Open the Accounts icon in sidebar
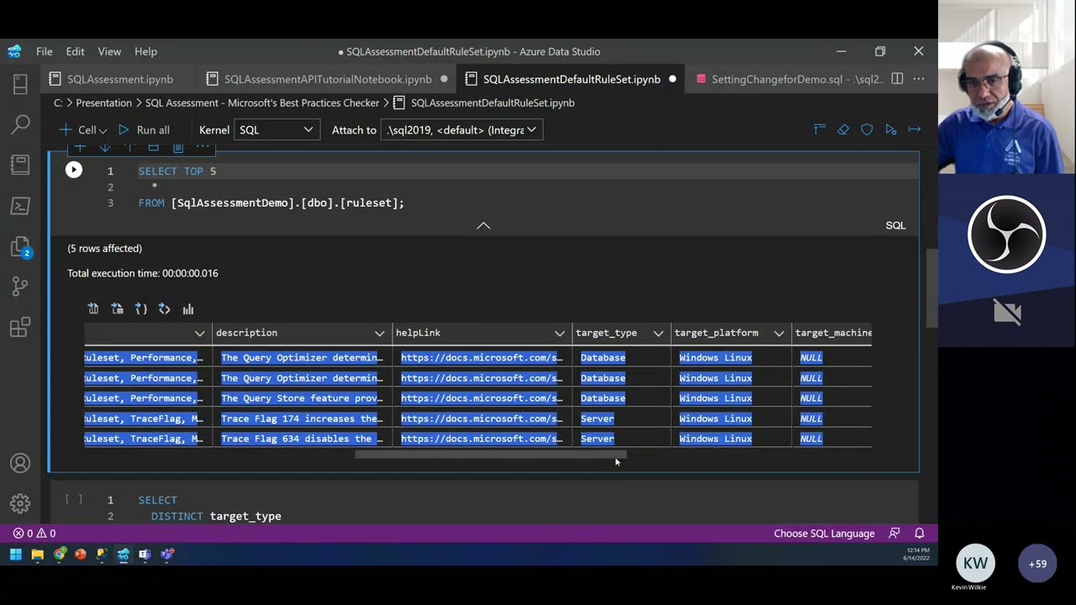This screenshot has width=1076, height=605. coord(20,463)
